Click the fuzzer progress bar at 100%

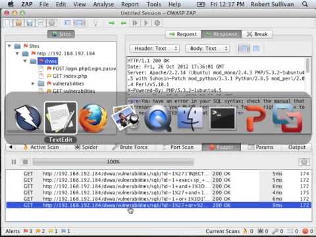pyautogui.click(x=113, y=162)
